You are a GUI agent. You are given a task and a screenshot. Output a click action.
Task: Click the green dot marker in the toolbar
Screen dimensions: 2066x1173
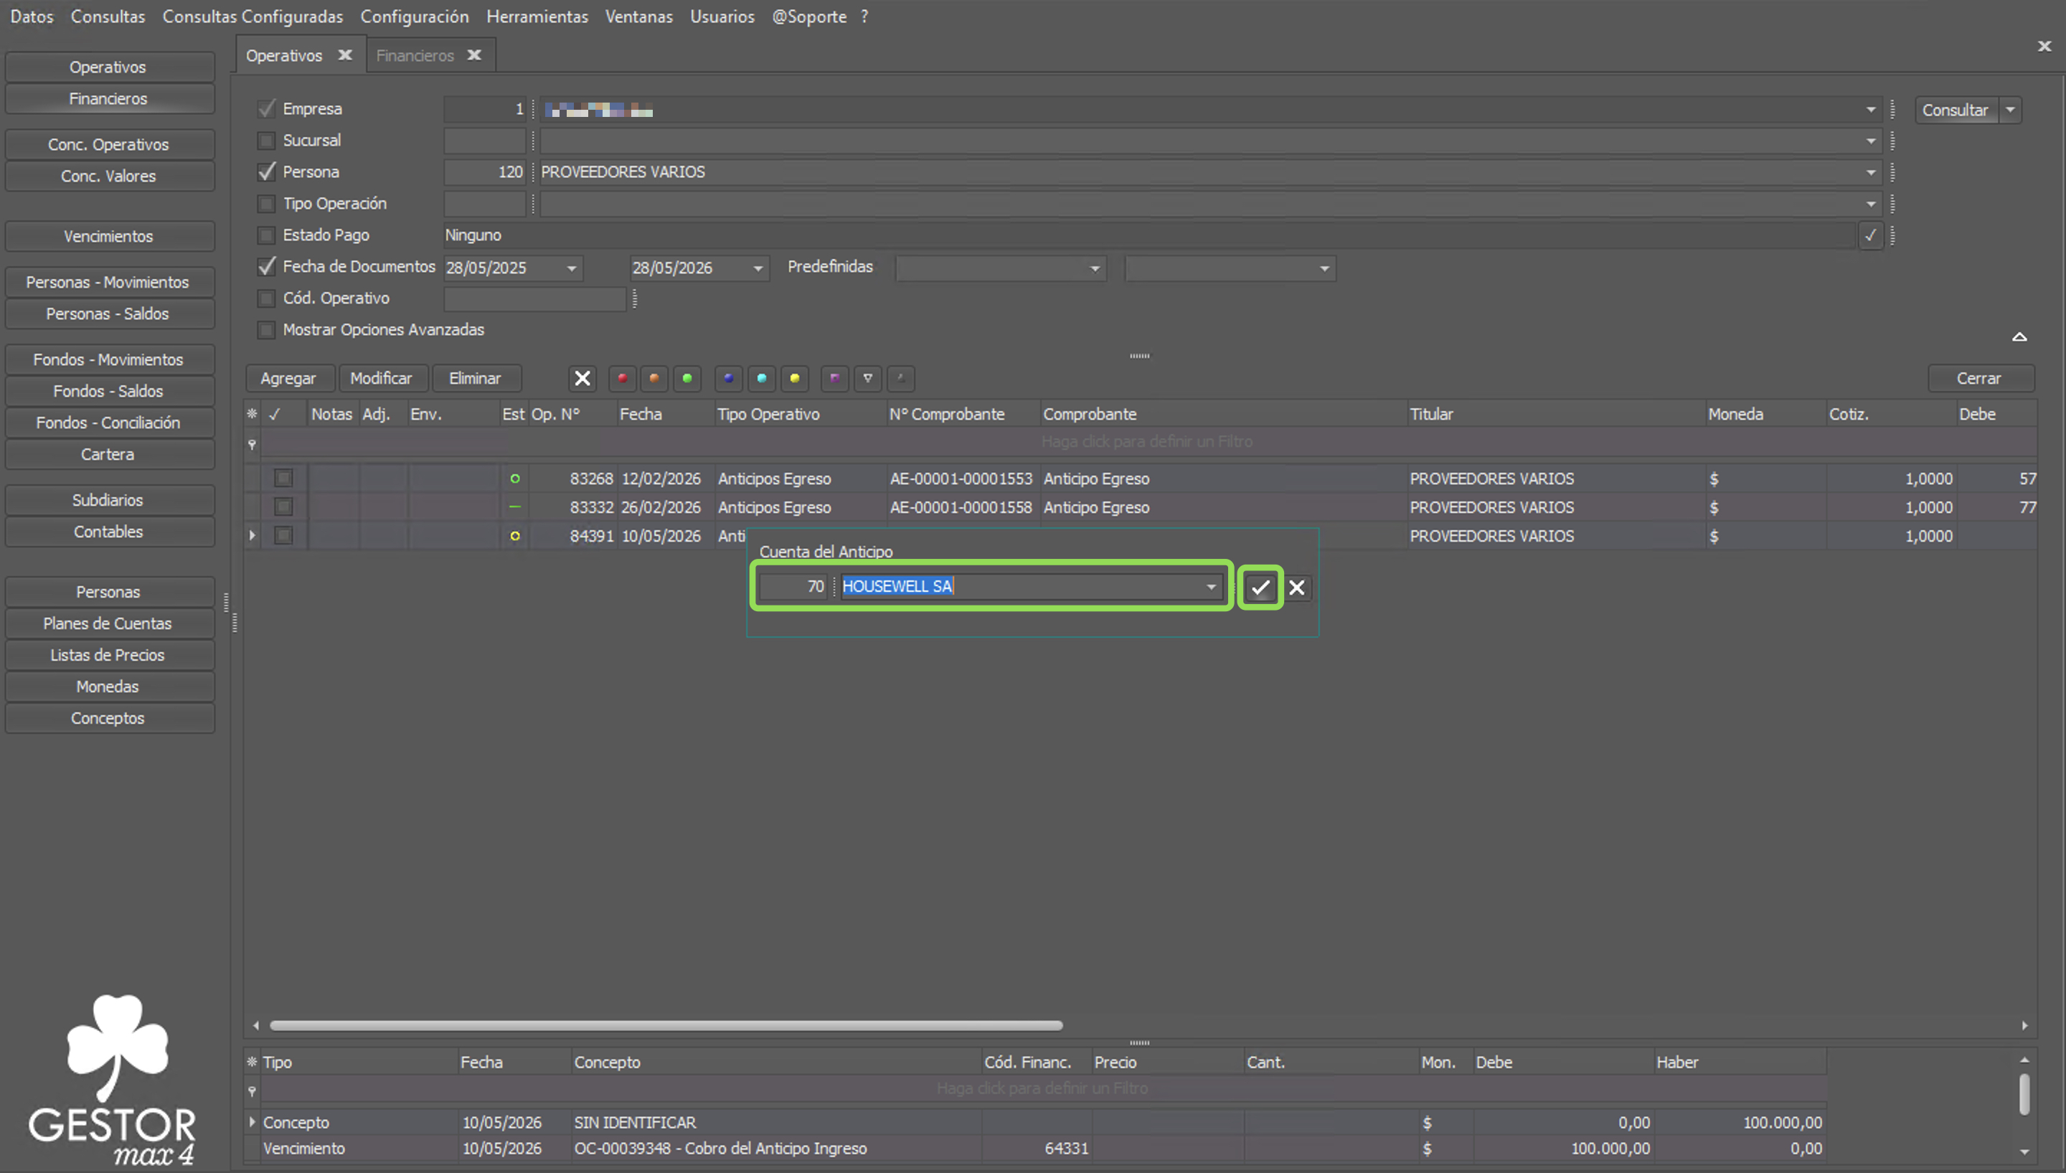[687, 378]
